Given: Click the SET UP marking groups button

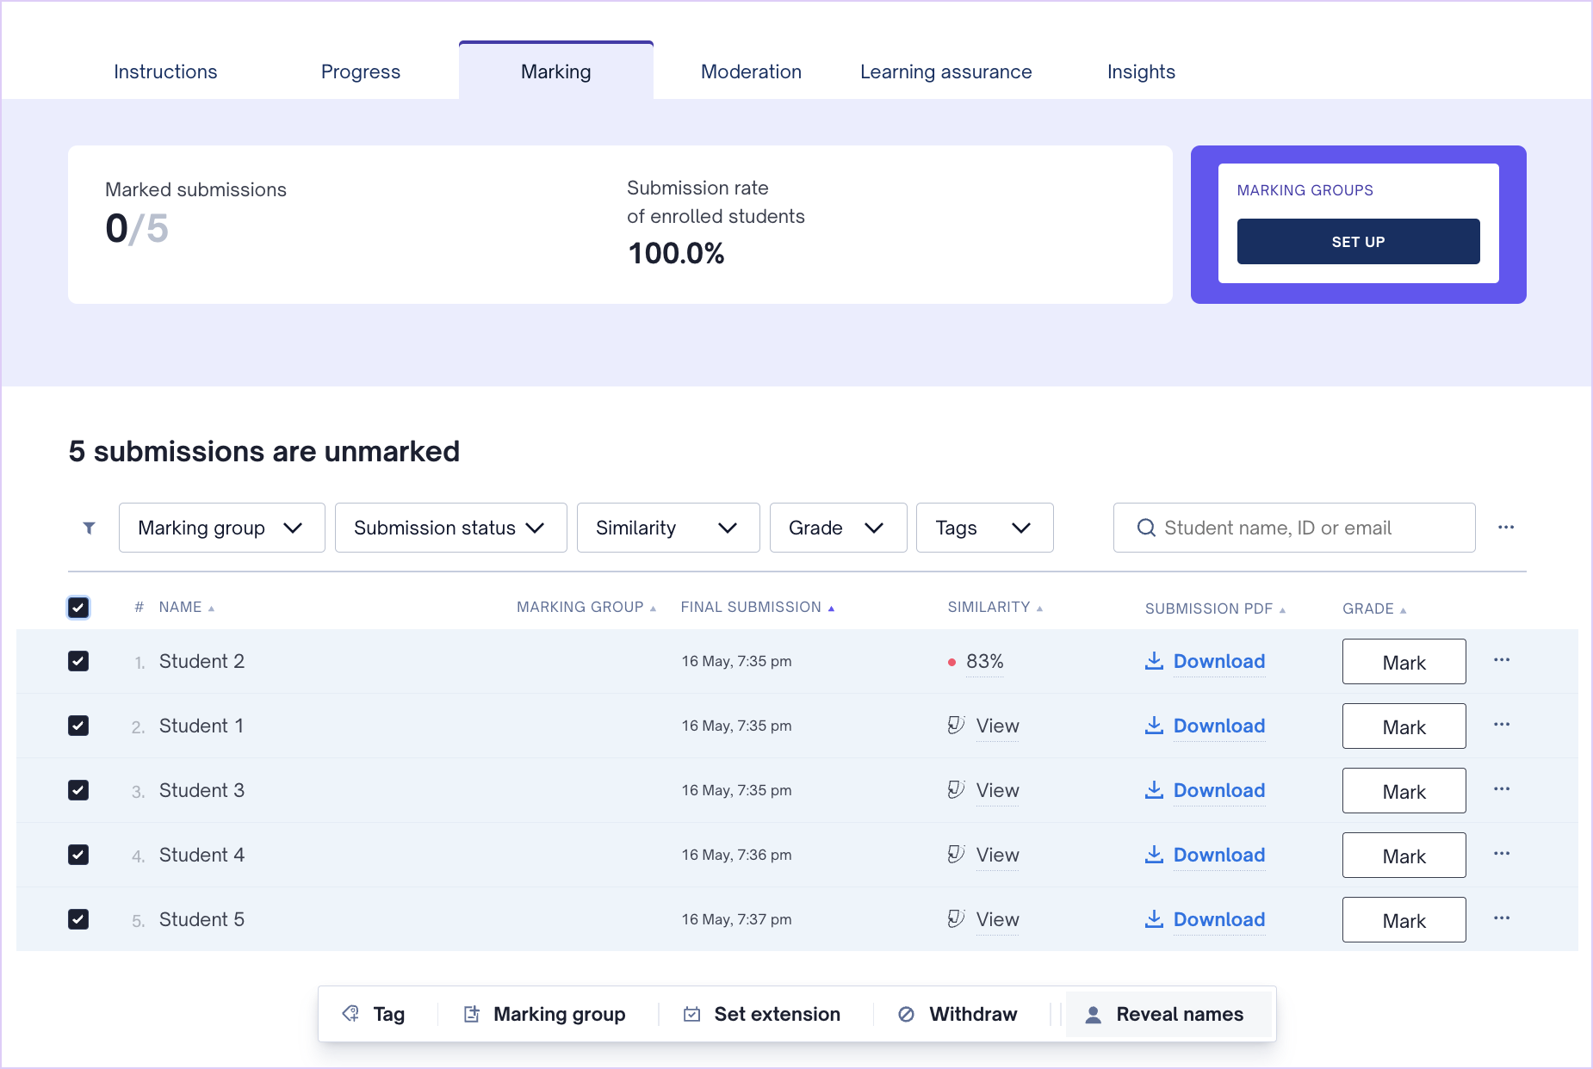Looking at the screenshot, I should point(1359,242).
